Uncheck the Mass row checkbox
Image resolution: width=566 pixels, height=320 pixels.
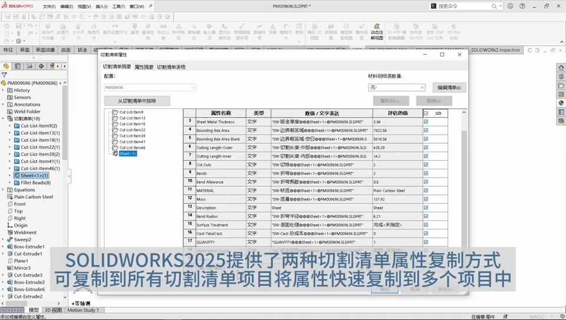(x=426, y=199)
